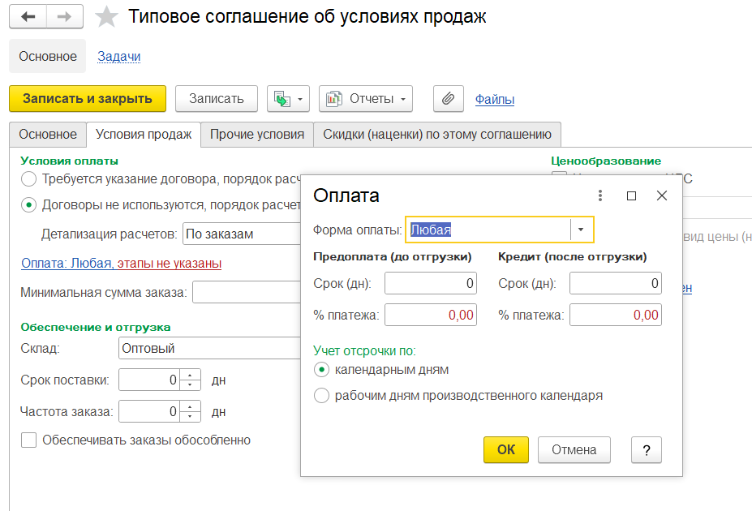Viewport: 752px width, 511px height.
Task: Decrease Частота заказа with down arrow
Action: click(191, 417)
